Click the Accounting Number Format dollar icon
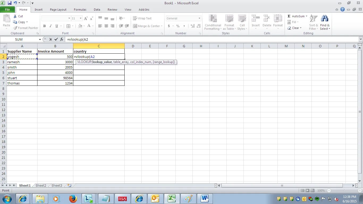 click(169, 26)
